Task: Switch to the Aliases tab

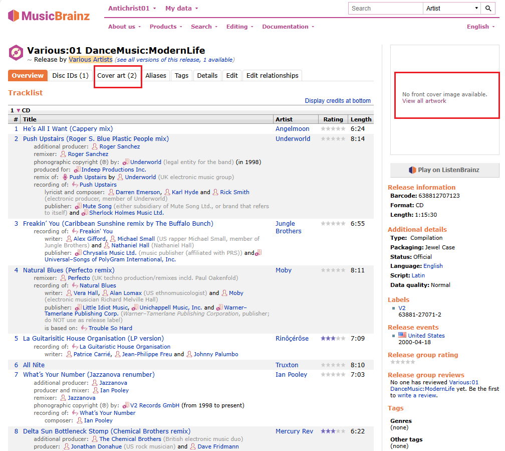Action: pyautogui.click(x=156, y=75)
